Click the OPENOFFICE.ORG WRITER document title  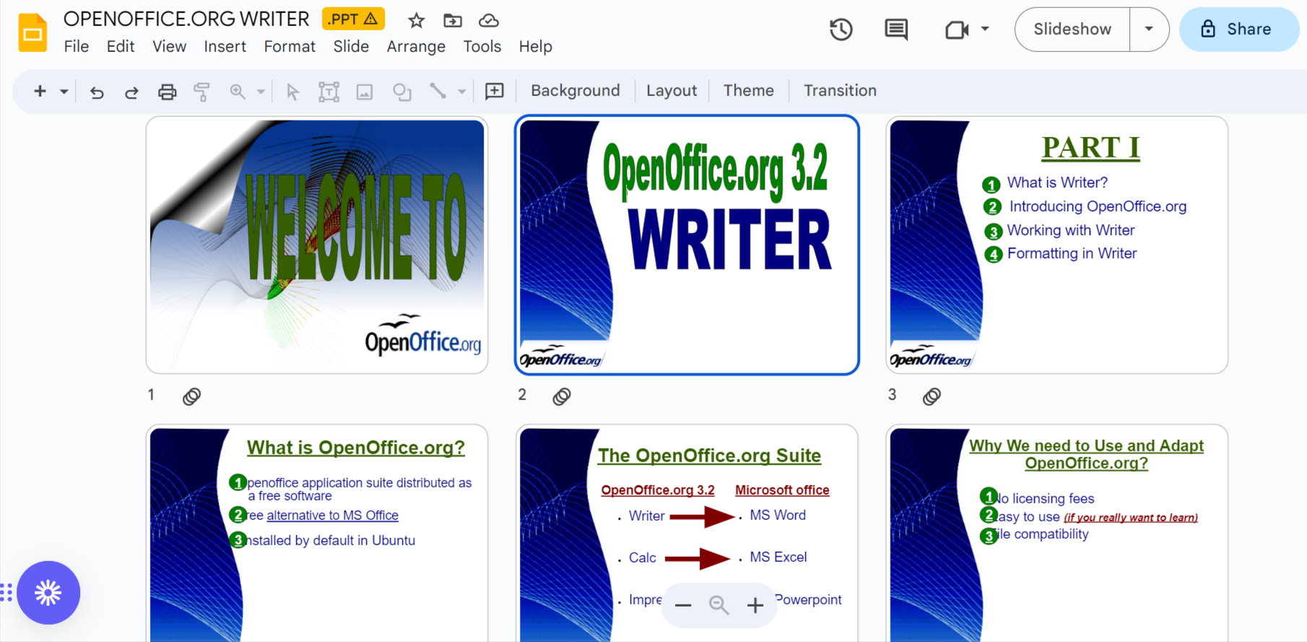pos(186,19)
